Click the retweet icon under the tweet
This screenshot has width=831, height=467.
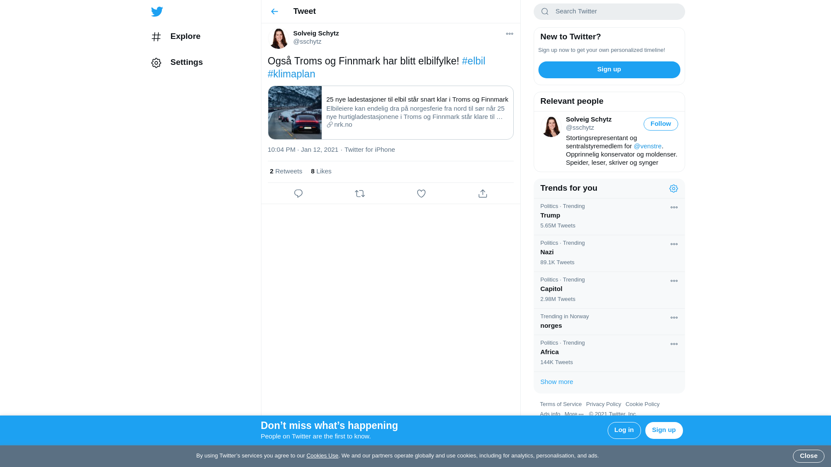[360, 194]
